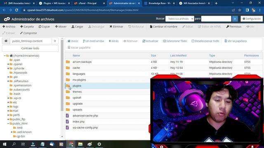Compress selection with Comprimir
264x148 pixels.
tap(28, 33)
